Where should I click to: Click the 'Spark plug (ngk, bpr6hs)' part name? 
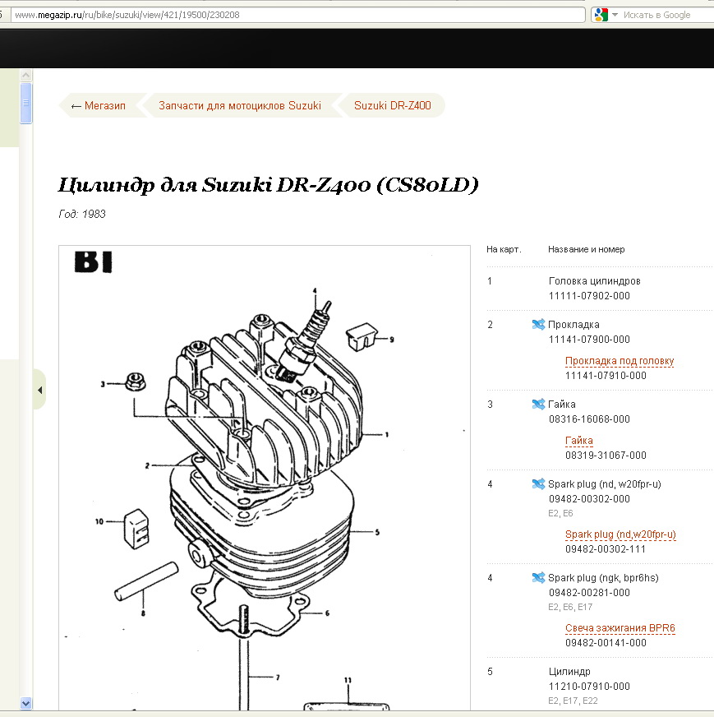(603, 577)
